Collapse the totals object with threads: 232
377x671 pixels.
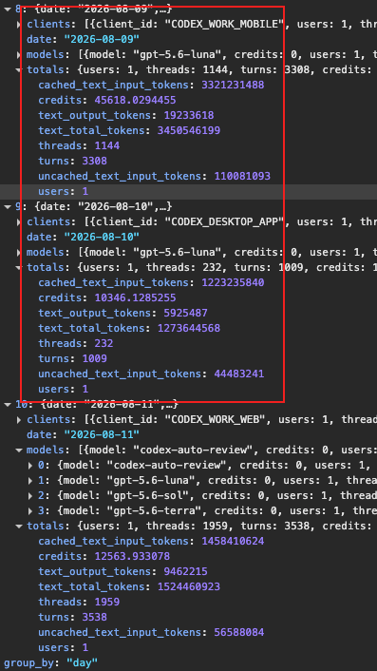pos(19,267)
